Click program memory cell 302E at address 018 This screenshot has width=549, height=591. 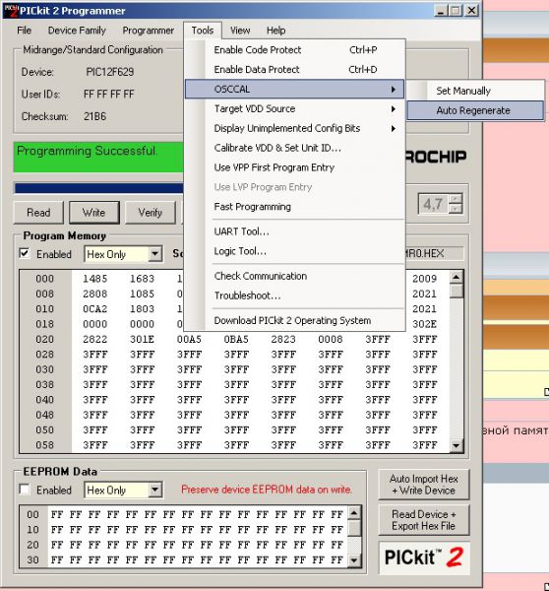tap(424, 324)
